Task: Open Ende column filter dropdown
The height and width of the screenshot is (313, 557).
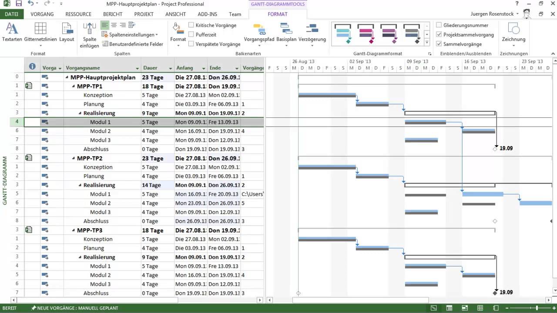Action: 237,68
